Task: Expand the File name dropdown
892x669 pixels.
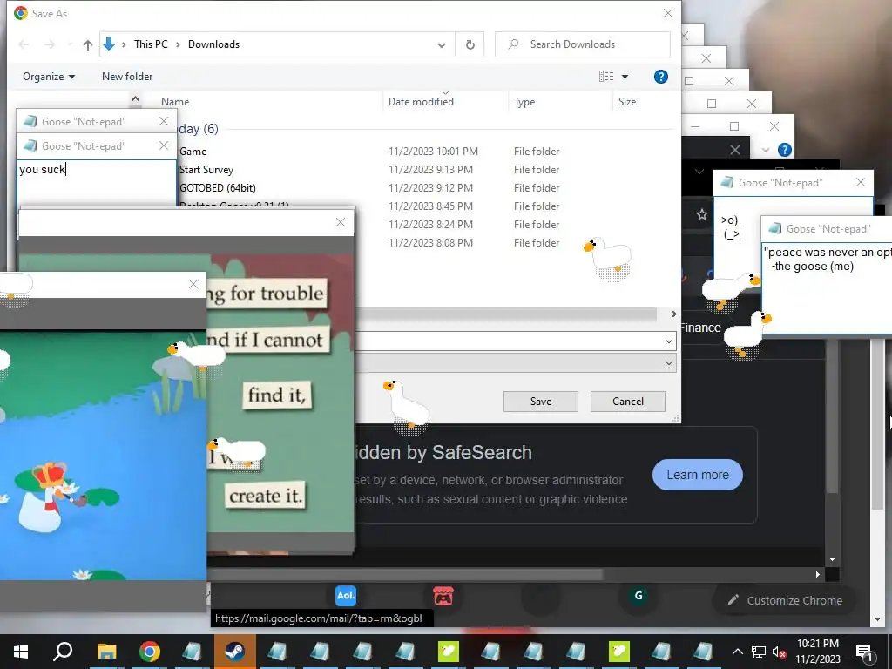Action: 668,341
